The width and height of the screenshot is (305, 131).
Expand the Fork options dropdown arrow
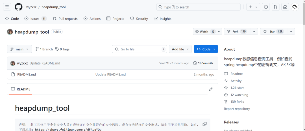tap(254, 32)
